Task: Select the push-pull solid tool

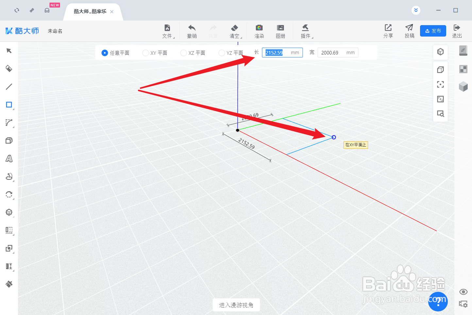Action: (x=9, y=140)
